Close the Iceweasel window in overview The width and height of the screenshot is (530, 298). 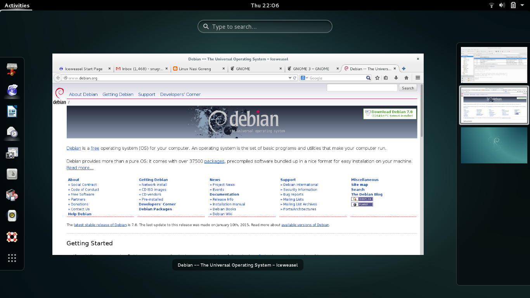click(418, 59)
